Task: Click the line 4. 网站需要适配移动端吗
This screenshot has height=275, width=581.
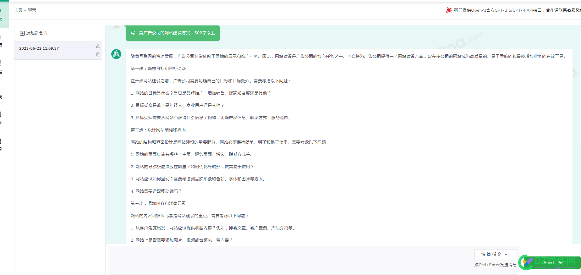Action: pos(156,191)
